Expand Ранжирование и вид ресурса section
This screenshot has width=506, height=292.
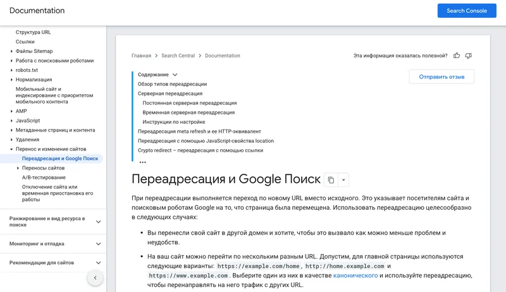coord(99,222)
